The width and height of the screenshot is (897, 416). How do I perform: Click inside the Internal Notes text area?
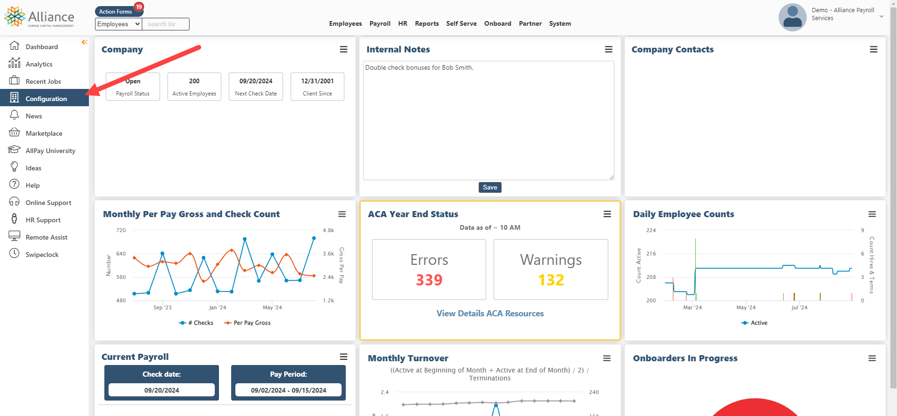click(x=489, y=120)
